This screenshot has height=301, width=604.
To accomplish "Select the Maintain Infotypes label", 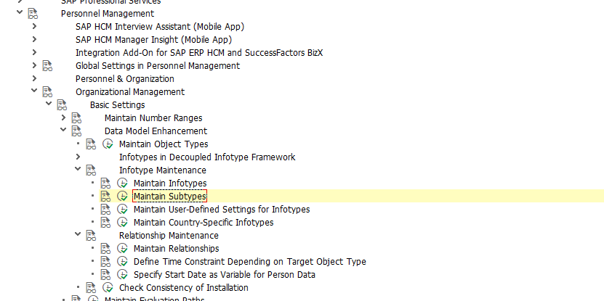I will pyautogui.click(x=170, y=184).
